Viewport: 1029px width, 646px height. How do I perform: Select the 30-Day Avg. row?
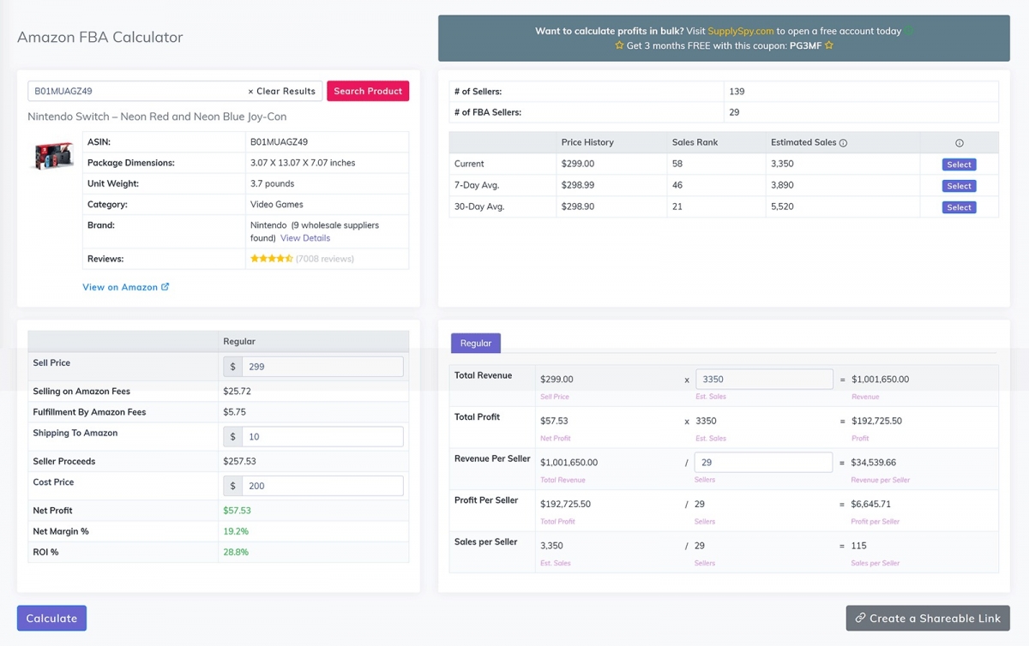point(959,207)
